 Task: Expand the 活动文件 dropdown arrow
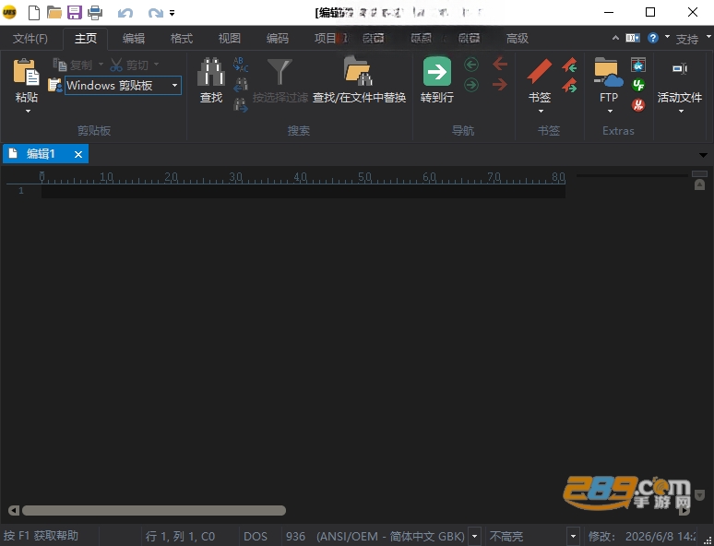(681, 112)
